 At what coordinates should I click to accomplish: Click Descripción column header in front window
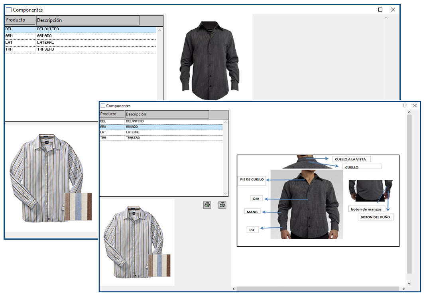(x=167, y=114)
